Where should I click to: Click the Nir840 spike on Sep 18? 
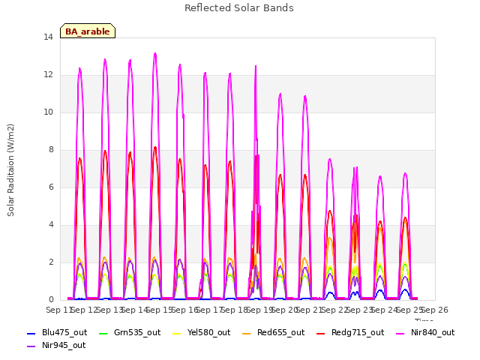click(x=256, y=66)
